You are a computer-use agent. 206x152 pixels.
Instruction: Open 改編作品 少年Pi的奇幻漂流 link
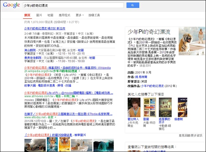[152, 86]
